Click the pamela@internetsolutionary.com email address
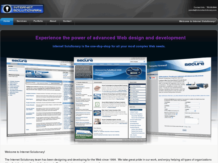The image size is (218, 163). (202, 10)
